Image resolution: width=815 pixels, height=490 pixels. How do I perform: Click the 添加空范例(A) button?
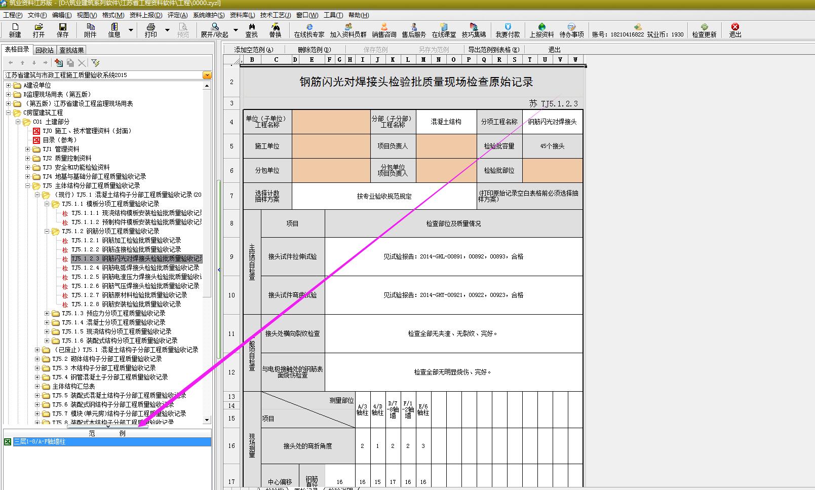point(254,50)
